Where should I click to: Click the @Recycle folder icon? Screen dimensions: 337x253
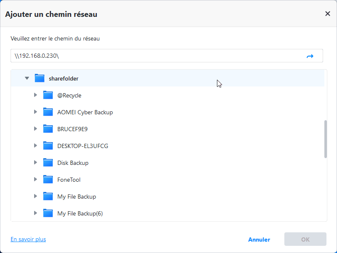pyautogui.click(x=48, y=95)
